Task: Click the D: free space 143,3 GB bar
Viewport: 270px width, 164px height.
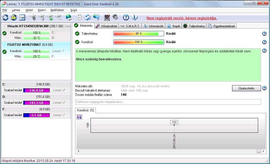Action: tap(37, 103)
